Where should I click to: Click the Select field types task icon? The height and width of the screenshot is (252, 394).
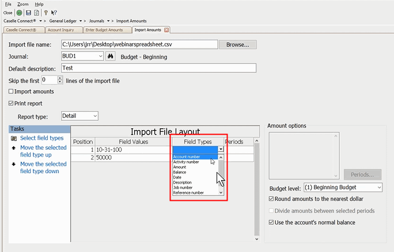[x=14, y=138]
